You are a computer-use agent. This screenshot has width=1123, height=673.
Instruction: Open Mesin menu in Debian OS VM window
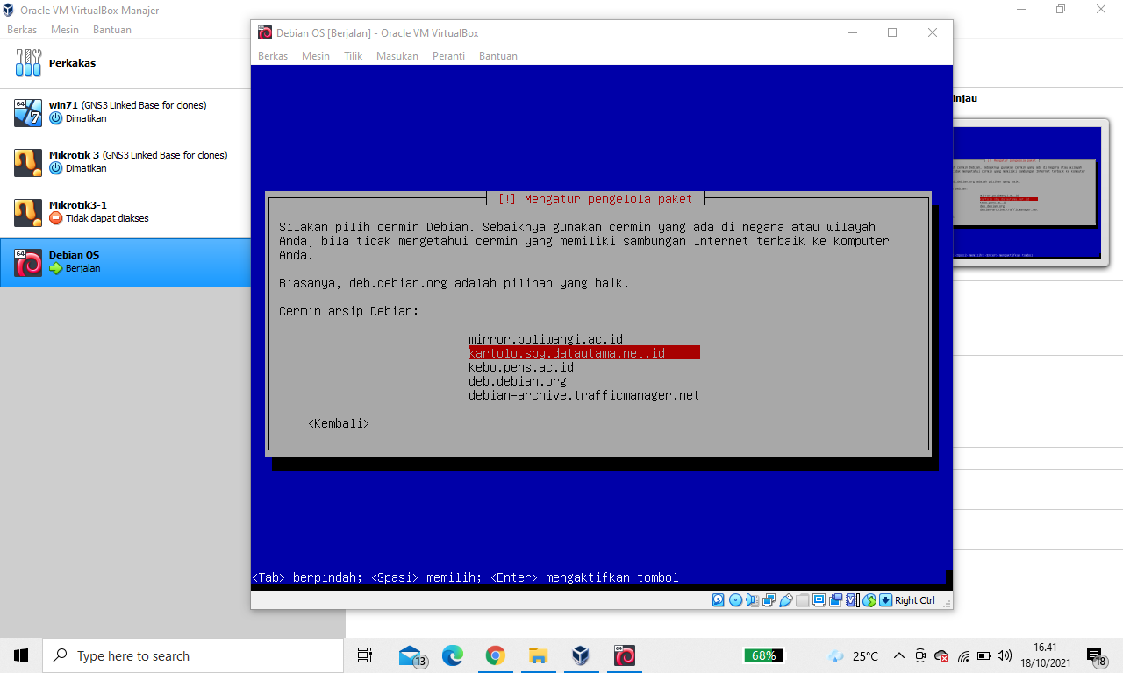tap(316, 56)
